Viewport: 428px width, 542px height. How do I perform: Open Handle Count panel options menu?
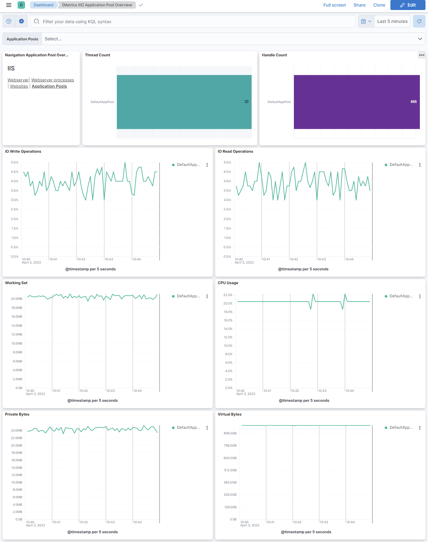point(421,55)
